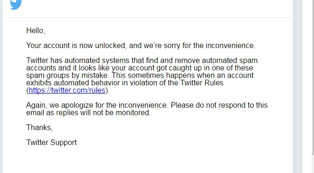Click the words "Twitter Rules" in the paragraph
314x173 pixels.
(202, 83)
